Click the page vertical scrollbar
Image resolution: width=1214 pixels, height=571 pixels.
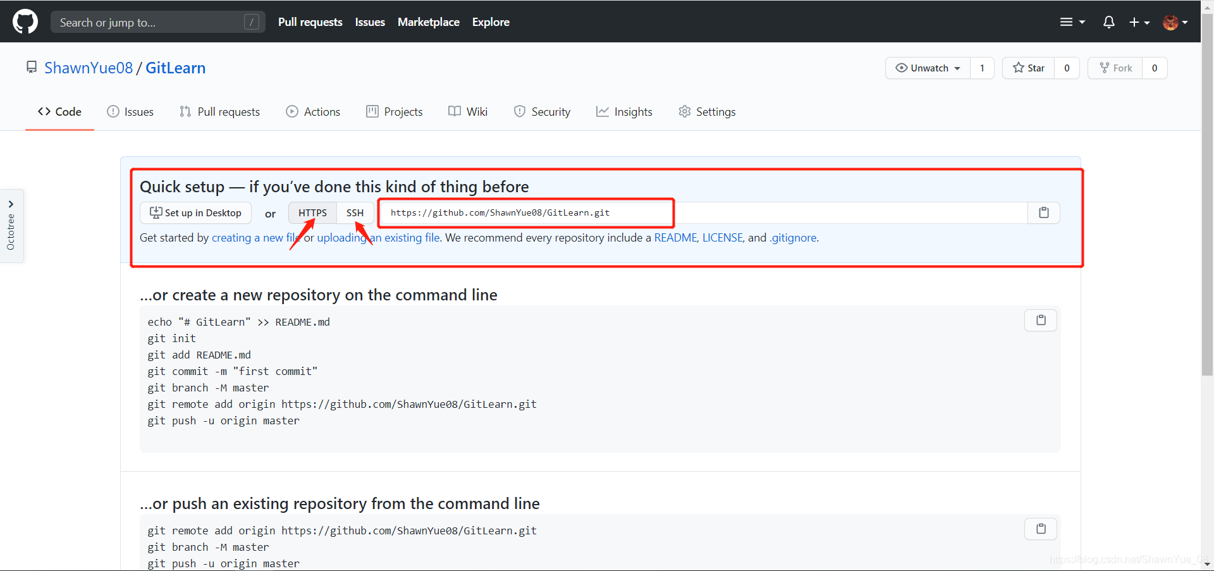[x=1207, y=195]
